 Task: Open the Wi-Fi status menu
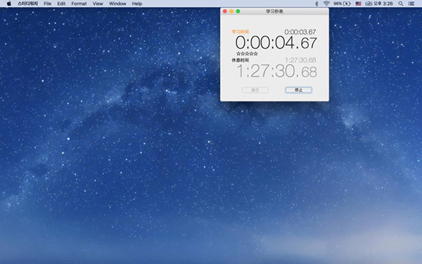click(x=326, y=4)
